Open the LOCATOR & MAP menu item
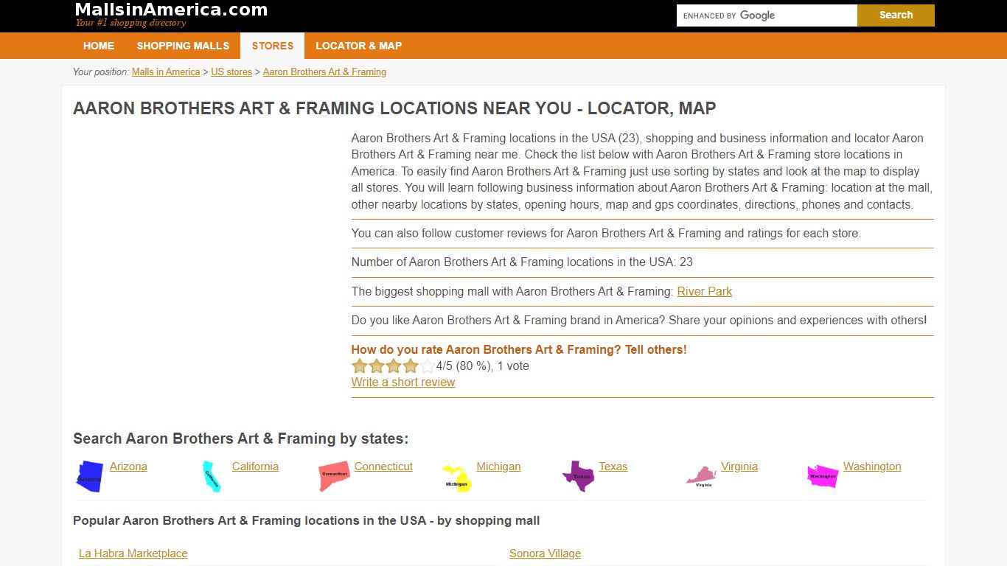Image resolution: width=1007 pixels, height=566 pixels. click(359, 46)
